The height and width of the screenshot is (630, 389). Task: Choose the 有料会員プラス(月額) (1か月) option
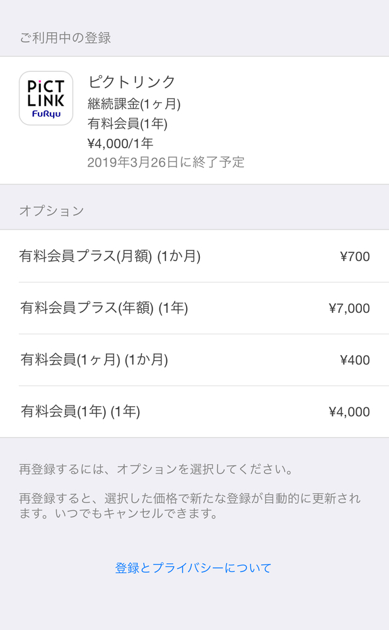coord(110,257)
